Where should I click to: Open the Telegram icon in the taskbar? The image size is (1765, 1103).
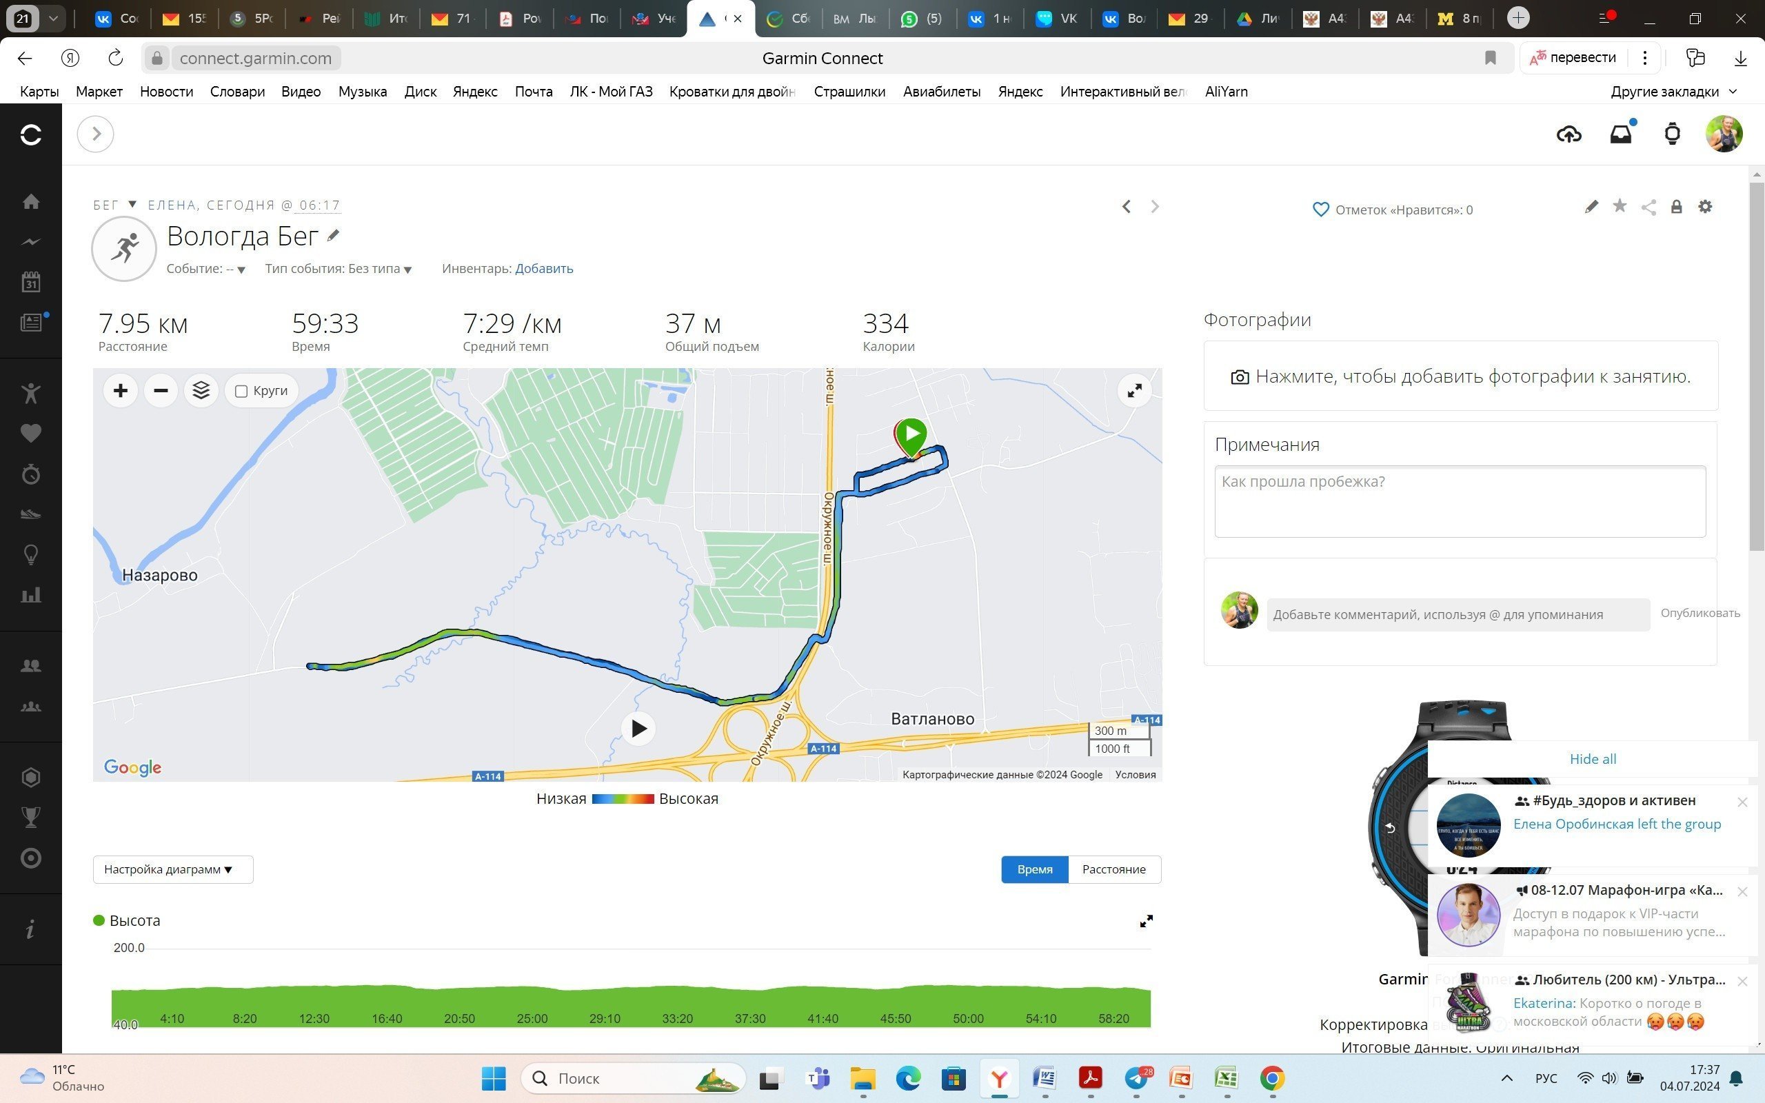point(1136,1078)
